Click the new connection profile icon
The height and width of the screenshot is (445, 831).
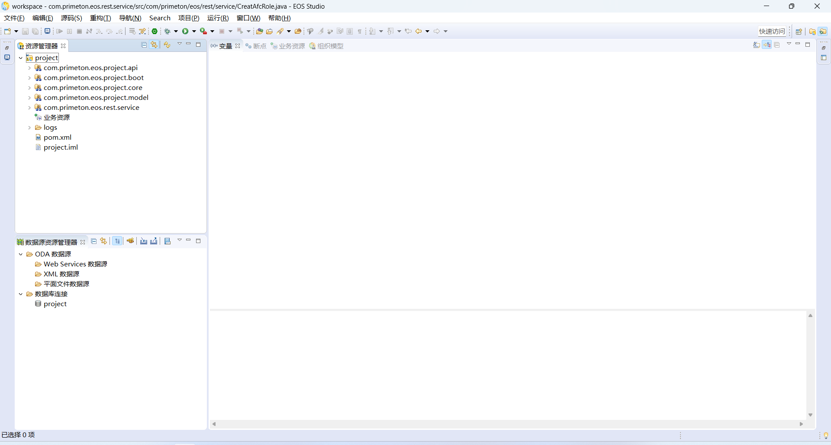pyautogui.click(x=130, y=241)
